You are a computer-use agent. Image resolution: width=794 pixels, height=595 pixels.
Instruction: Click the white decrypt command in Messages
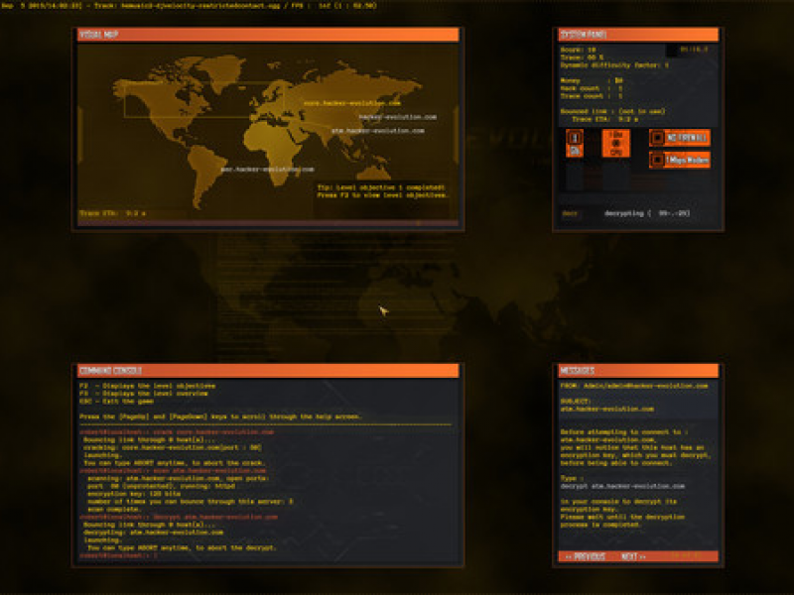click(622, 486)
